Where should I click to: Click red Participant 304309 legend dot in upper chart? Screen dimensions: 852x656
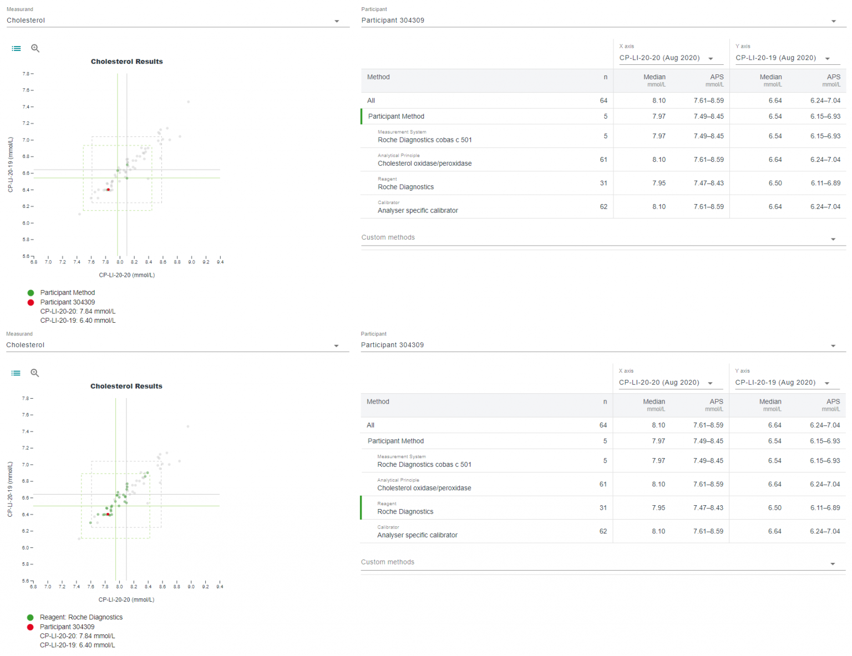(31, 302)
